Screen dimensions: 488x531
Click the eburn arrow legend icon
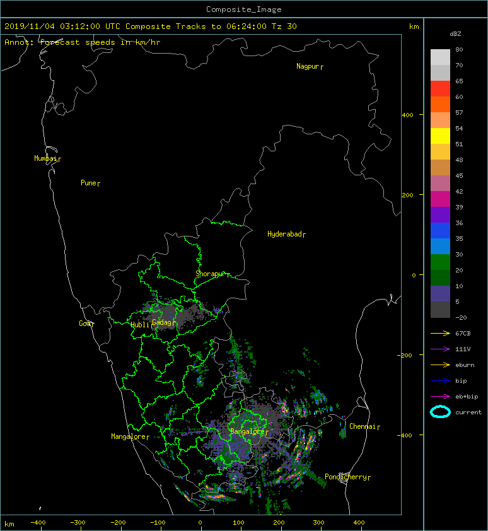pos(440,365)
